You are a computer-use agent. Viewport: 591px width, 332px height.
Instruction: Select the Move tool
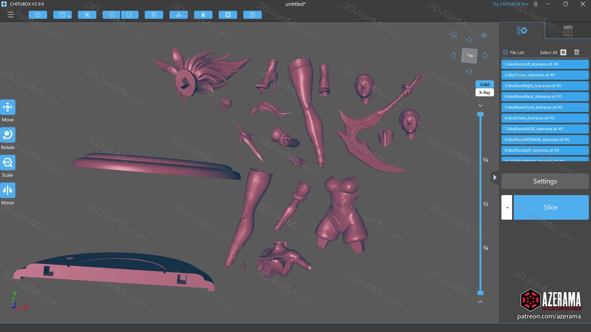coord(8,107)
